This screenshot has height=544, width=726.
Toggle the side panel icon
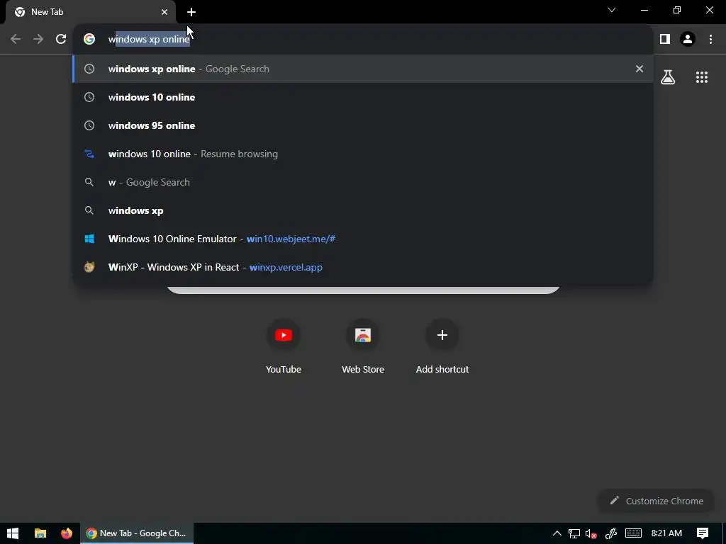(665, 39)
